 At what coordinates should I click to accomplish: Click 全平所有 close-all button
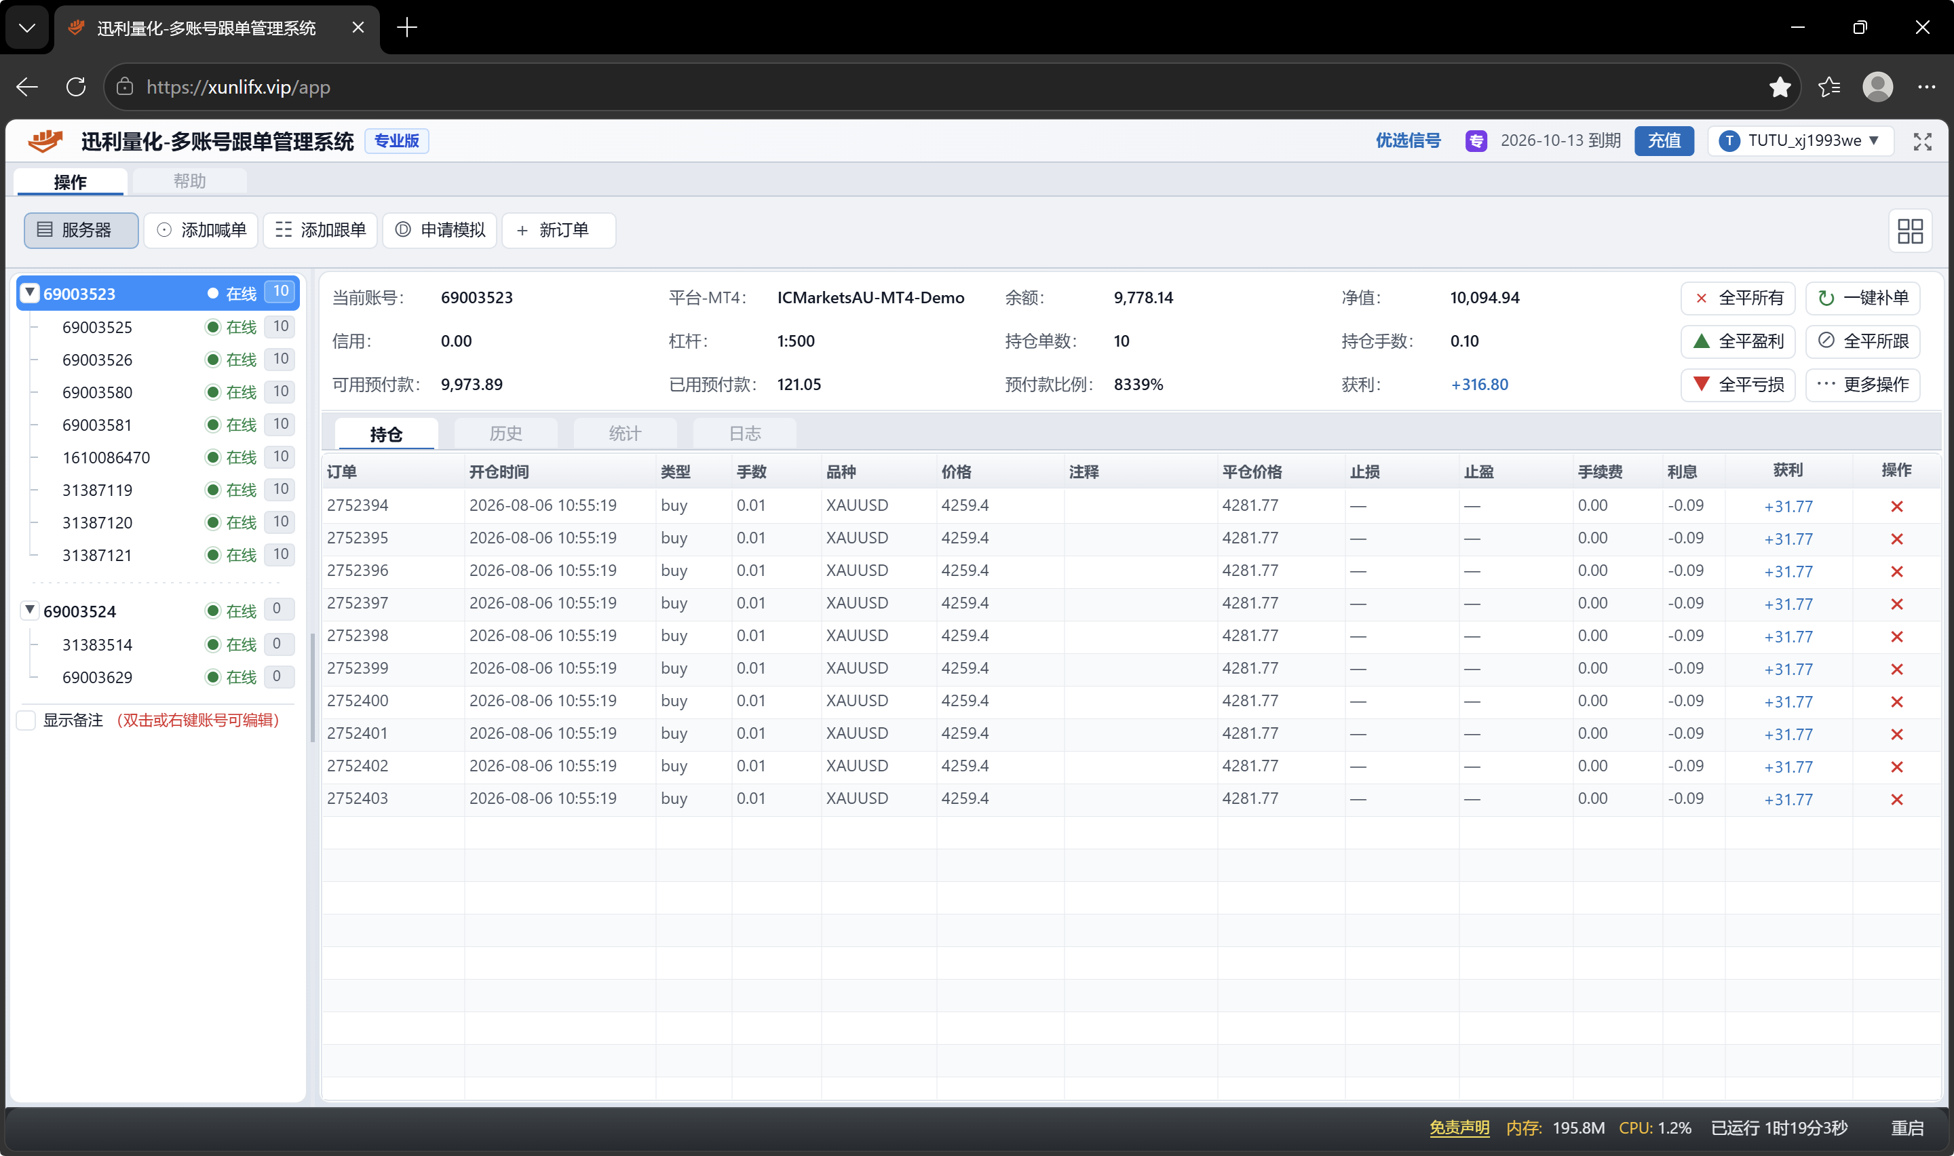pyautogui.click(x=1738, y=298)
